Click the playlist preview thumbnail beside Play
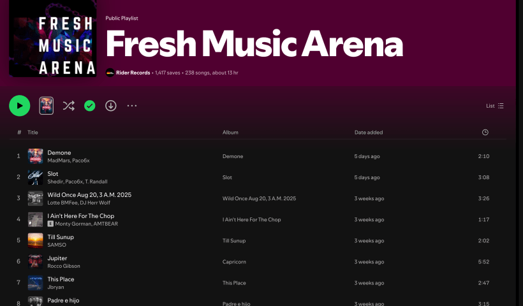 (47, 106)
